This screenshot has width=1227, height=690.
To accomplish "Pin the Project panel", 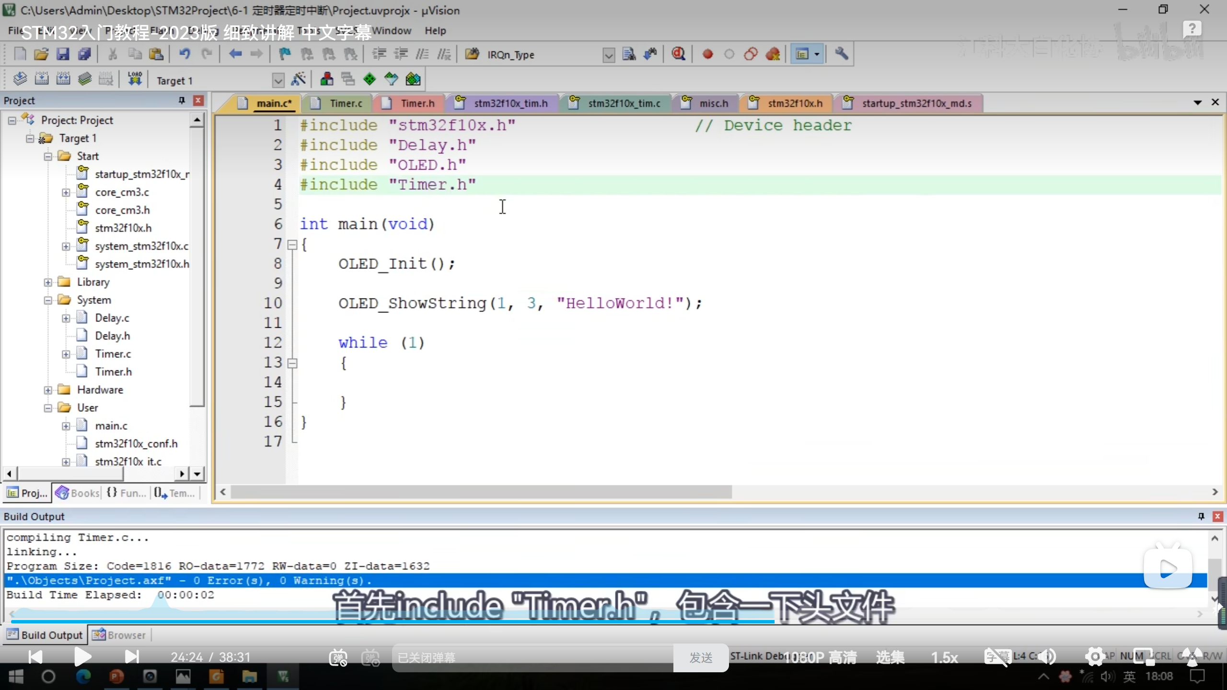I will [182, 100].
